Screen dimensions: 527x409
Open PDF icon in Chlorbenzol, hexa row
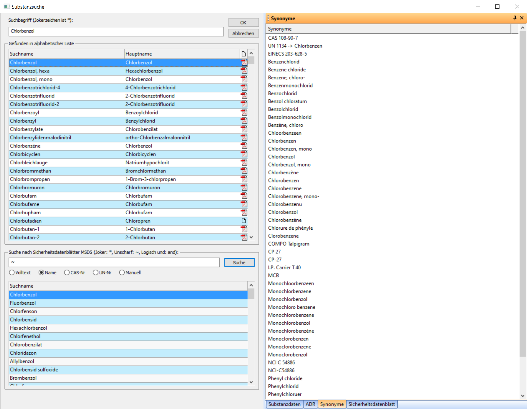[244, 71]
